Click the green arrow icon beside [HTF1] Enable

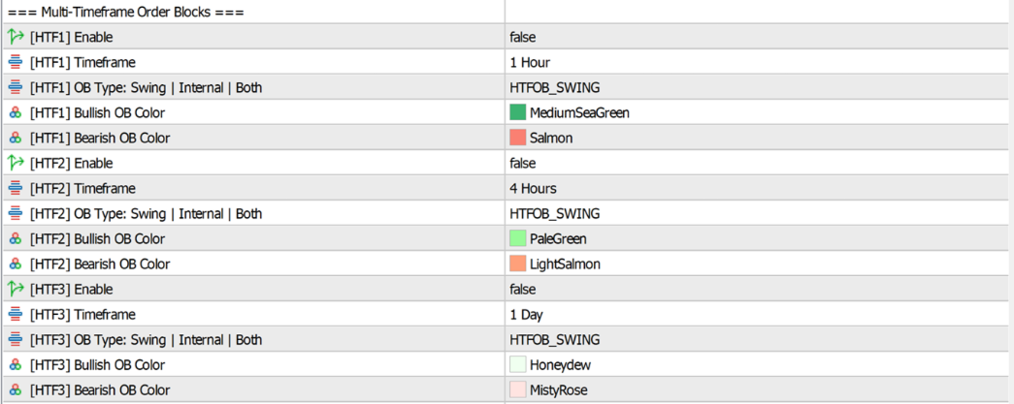click(16, 38)
